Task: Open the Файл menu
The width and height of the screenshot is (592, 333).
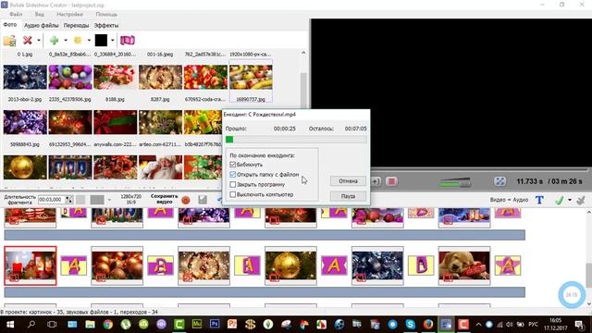Action: [x=16, y=14]
